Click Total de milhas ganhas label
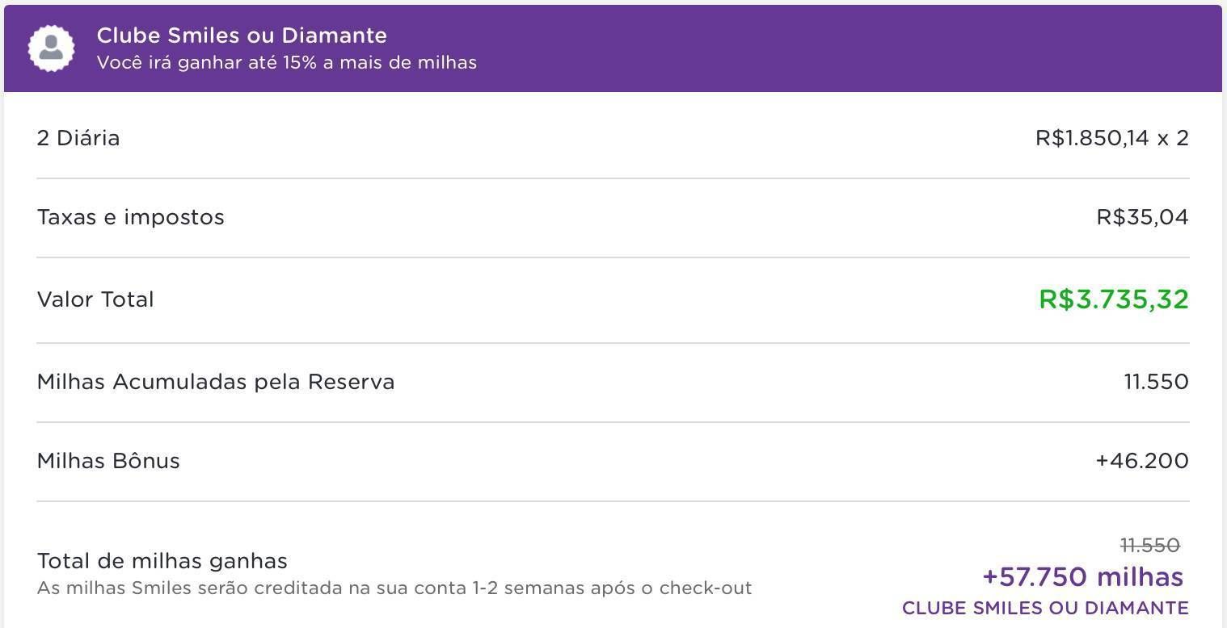This screenshot has height=628, width=1227. click(x=162, y=561)
